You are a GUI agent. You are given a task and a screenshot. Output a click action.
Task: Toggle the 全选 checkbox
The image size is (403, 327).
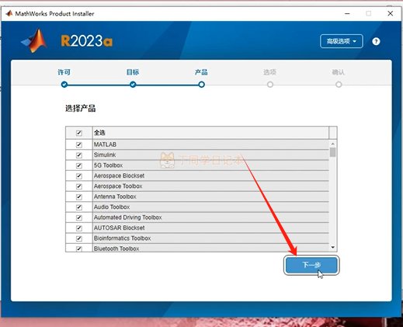click(x=79, y=133)
